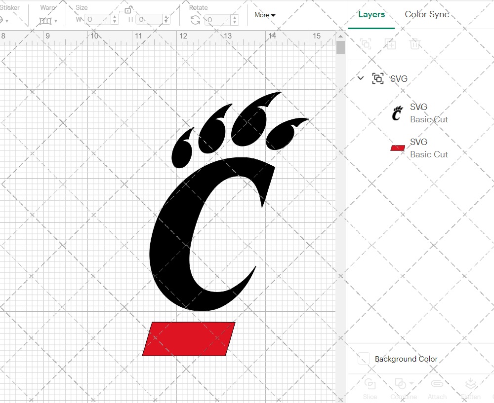494x403 pixels.
Task: Select the Layers tab
Action: 371,14
